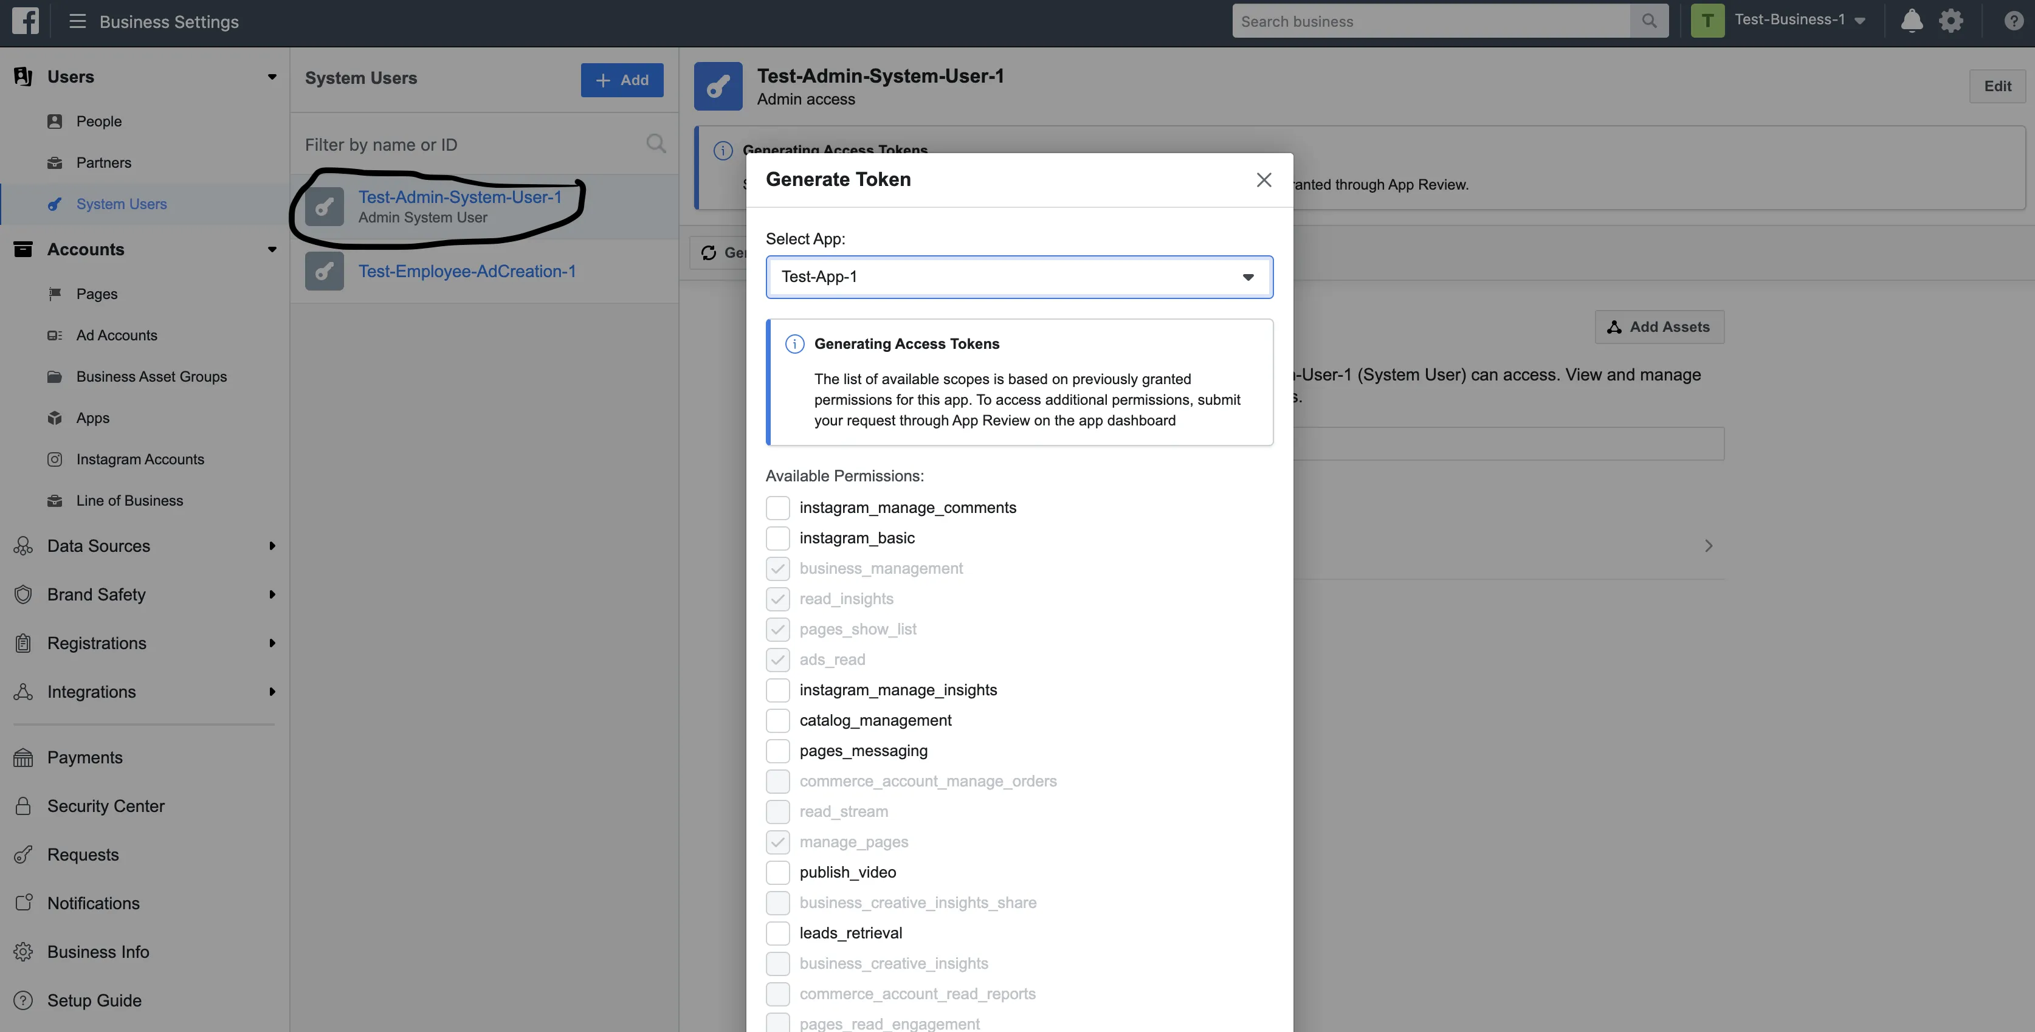The width and height of the screenshot is (2035, 1032).
Task: Close the Generate Token dialog
Action: 1263,180
